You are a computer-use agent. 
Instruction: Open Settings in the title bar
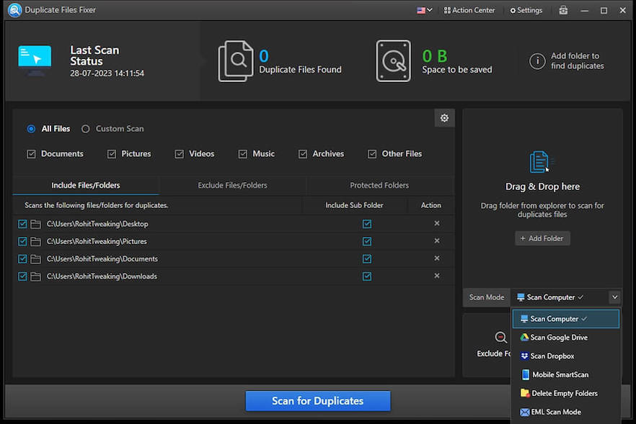(526, 10)
